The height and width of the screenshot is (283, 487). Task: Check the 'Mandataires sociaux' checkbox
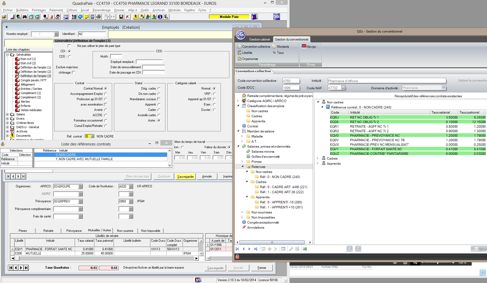[159, 99]
